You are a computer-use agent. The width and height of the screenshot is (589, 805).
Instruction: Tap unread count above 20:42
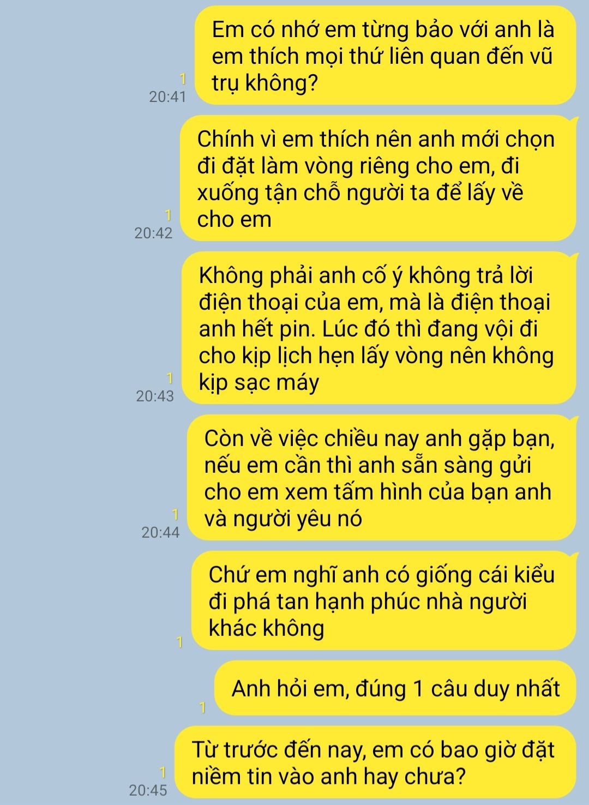click(x=169, y=215)
